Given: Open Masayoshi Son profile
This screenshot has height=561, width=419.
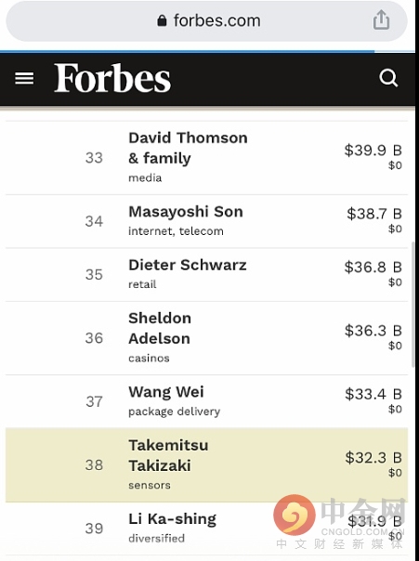Looking at the screenshot, I should click(206, 221).
